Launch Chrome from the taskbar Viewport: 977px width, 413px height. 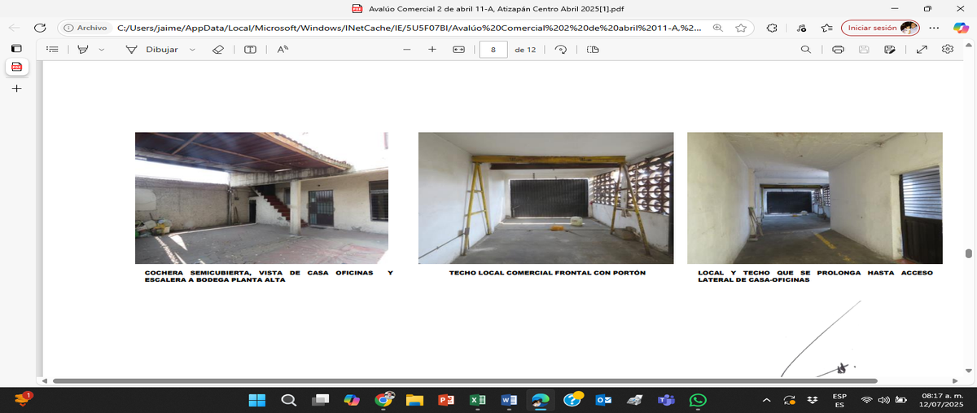(x=384, y=400)
